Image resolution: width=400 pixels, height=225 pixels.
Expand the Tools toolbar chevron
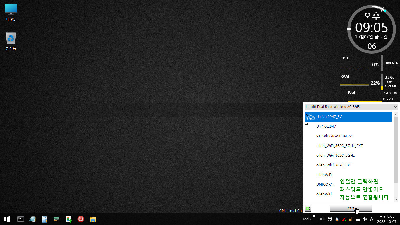point(314,216)
